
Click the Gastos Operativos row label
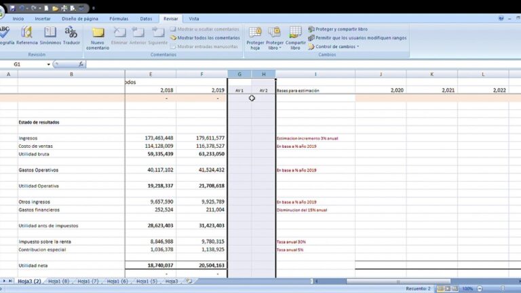coord(39,170)
